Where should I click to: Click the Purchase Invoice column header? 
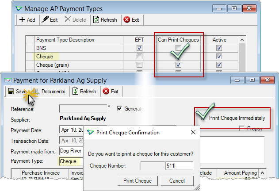[44, 173]
